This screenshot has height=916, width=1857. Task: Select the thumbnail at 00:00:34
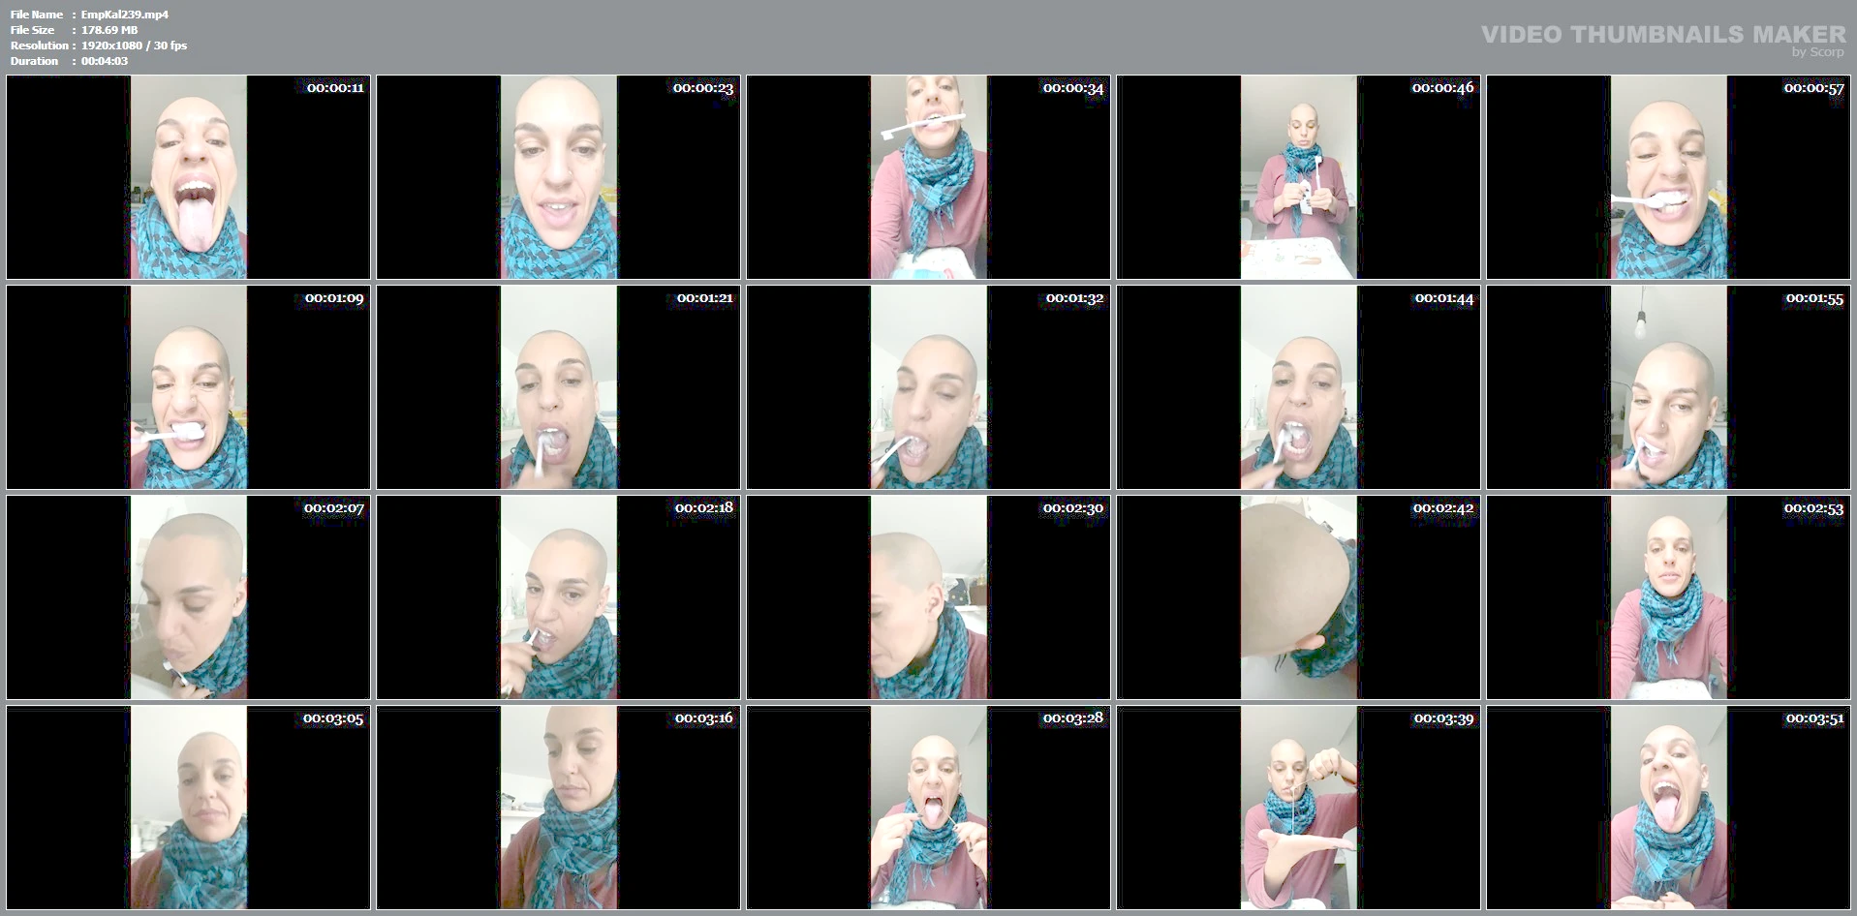click(929, 177)
